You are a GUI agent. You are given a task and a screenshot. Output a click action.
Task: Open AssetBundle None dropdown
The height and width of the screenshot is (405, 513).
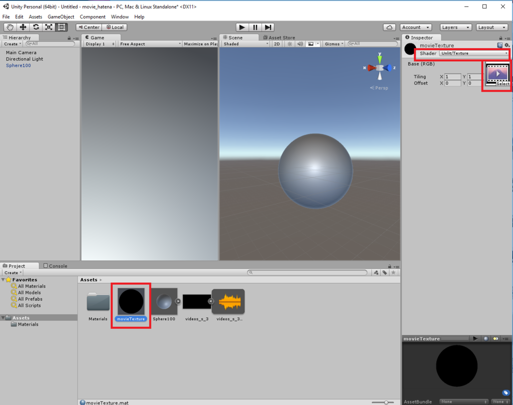(463, 401)
